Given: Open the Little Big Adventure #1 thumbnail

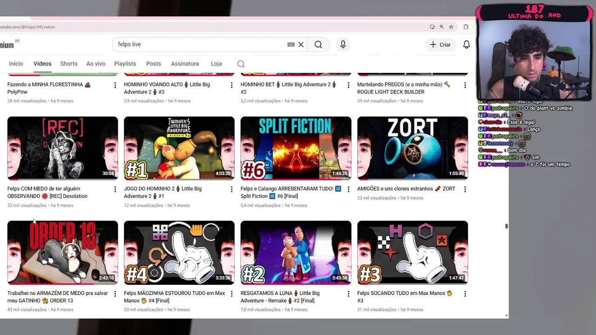Looking at the screenshot, I should pyautogui.click(x=179, y=148).
